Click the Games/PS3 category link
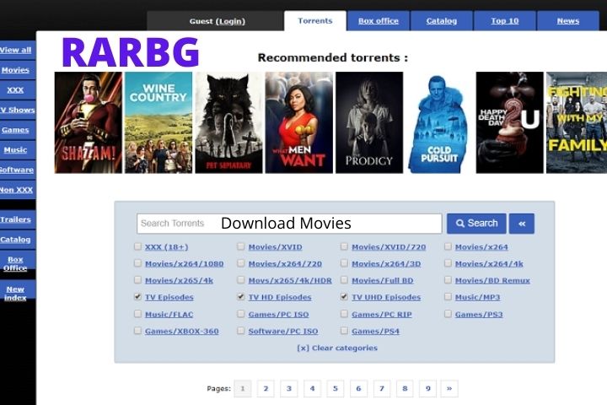Image resolution: width=607 pixels, height=405 pixels. click(479, 315)
